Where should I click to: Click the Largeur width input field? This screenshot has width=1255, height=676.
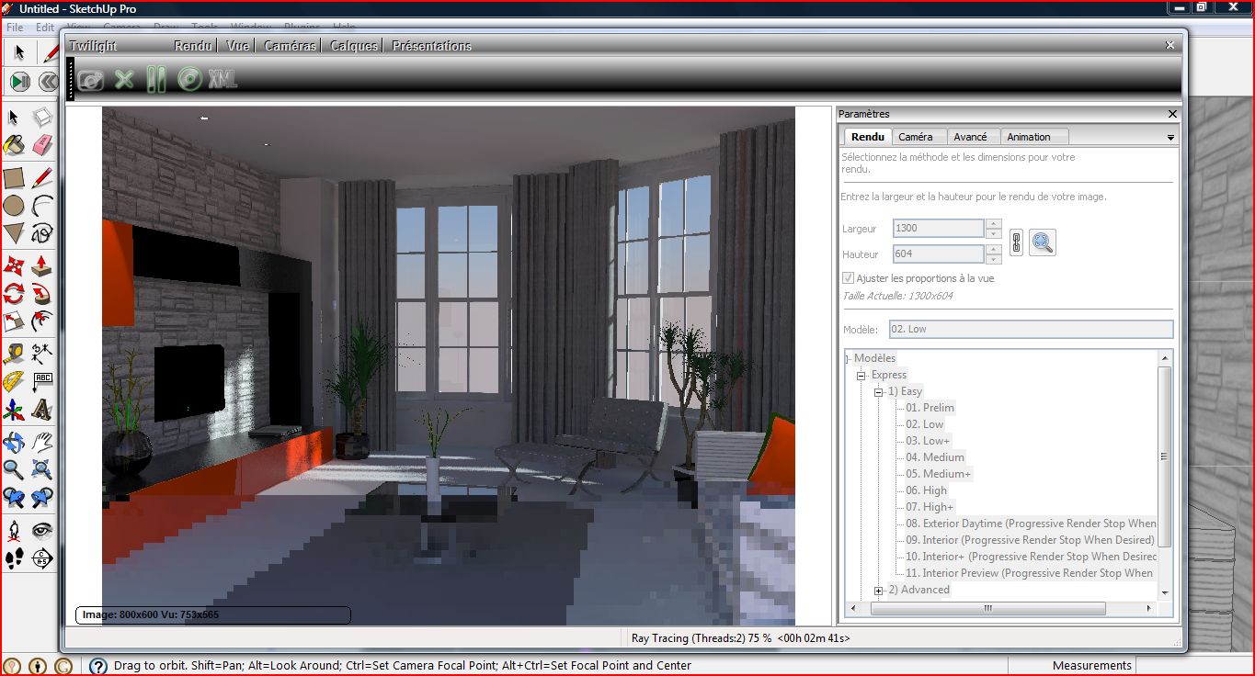[x=939, y=228]
